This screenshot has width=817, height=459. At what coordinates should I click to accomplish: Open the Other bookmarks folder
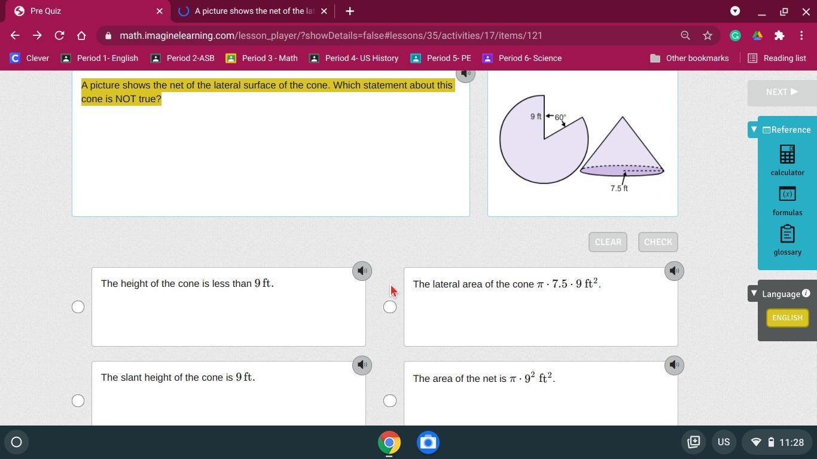pos(690,58)
